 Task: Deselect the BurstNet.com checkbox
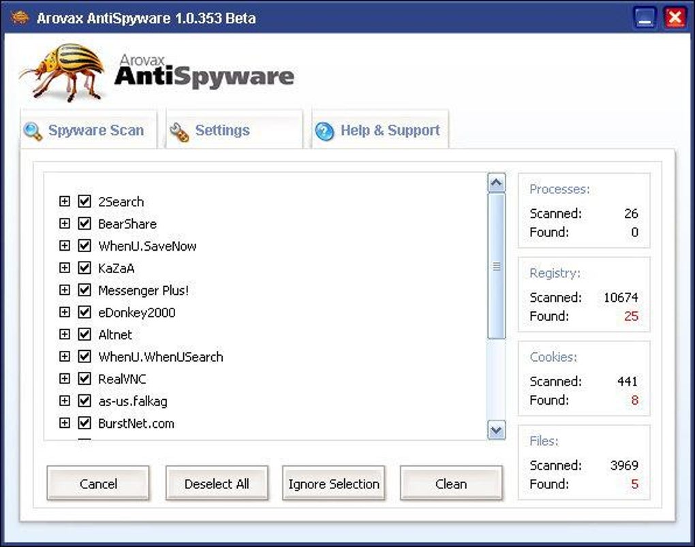point(84,423)
